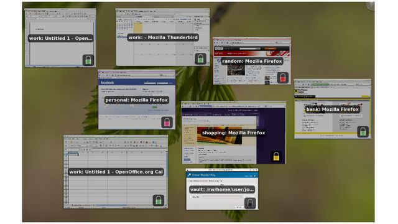Click the 'work: Untitled 1 - OpenOffice.org Cal' label

pyautogui.click(x=116, y=172)
